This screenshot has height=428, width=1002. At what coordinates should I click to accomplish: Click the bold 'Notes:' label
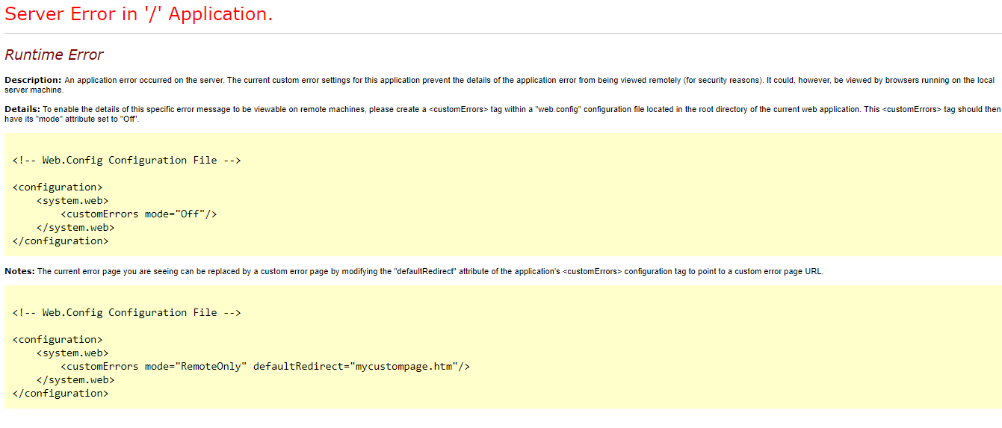[x=19, y=271]
